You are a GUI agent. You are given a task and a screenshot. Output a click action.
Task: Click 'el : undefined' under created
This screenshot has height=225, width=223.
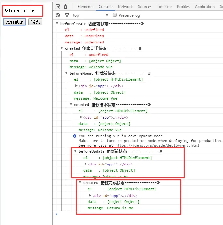point(89,55)
